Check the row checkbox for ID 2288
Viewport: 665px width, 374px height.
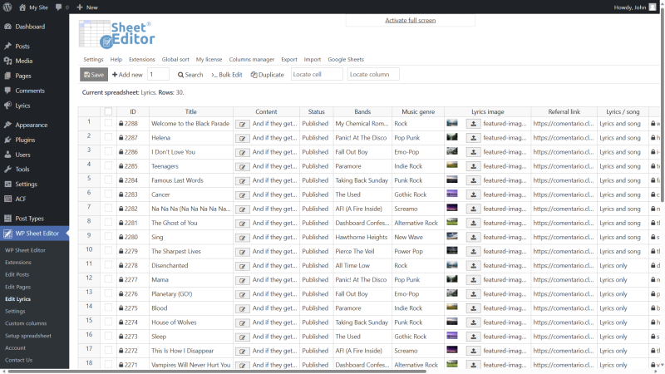click(109, 123)
